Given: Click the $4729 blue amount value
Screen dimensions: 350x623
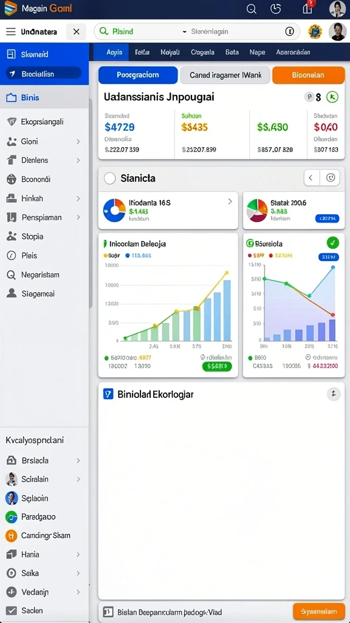Looking at the screenshot, I should 120,127.
